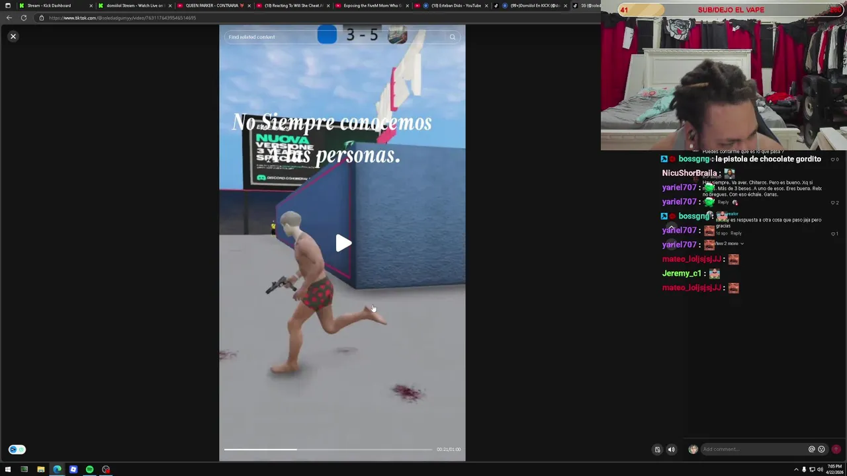847x476 pixels.
Task: Close the TikTok video viewer
Action: 13,36
